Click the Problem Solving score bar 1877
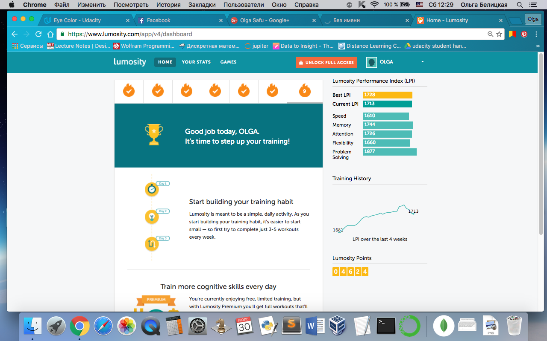This screenshot has width=547, height=341. coord(390,152)
